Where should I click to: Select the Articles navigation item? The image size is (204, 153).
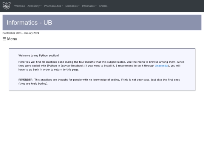pos(103,6)
